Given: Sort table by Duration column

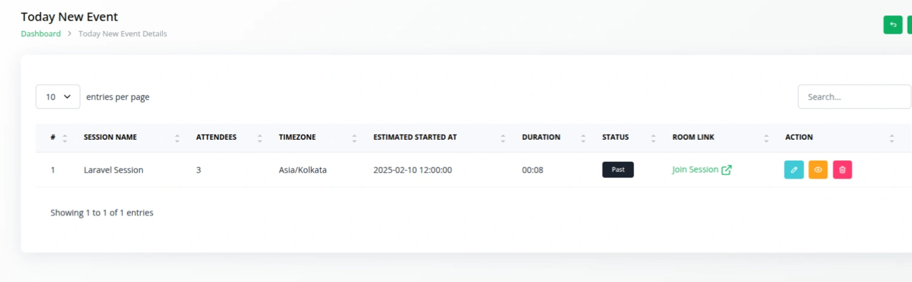Looking at the screenshot, I should tap(583, 137).
